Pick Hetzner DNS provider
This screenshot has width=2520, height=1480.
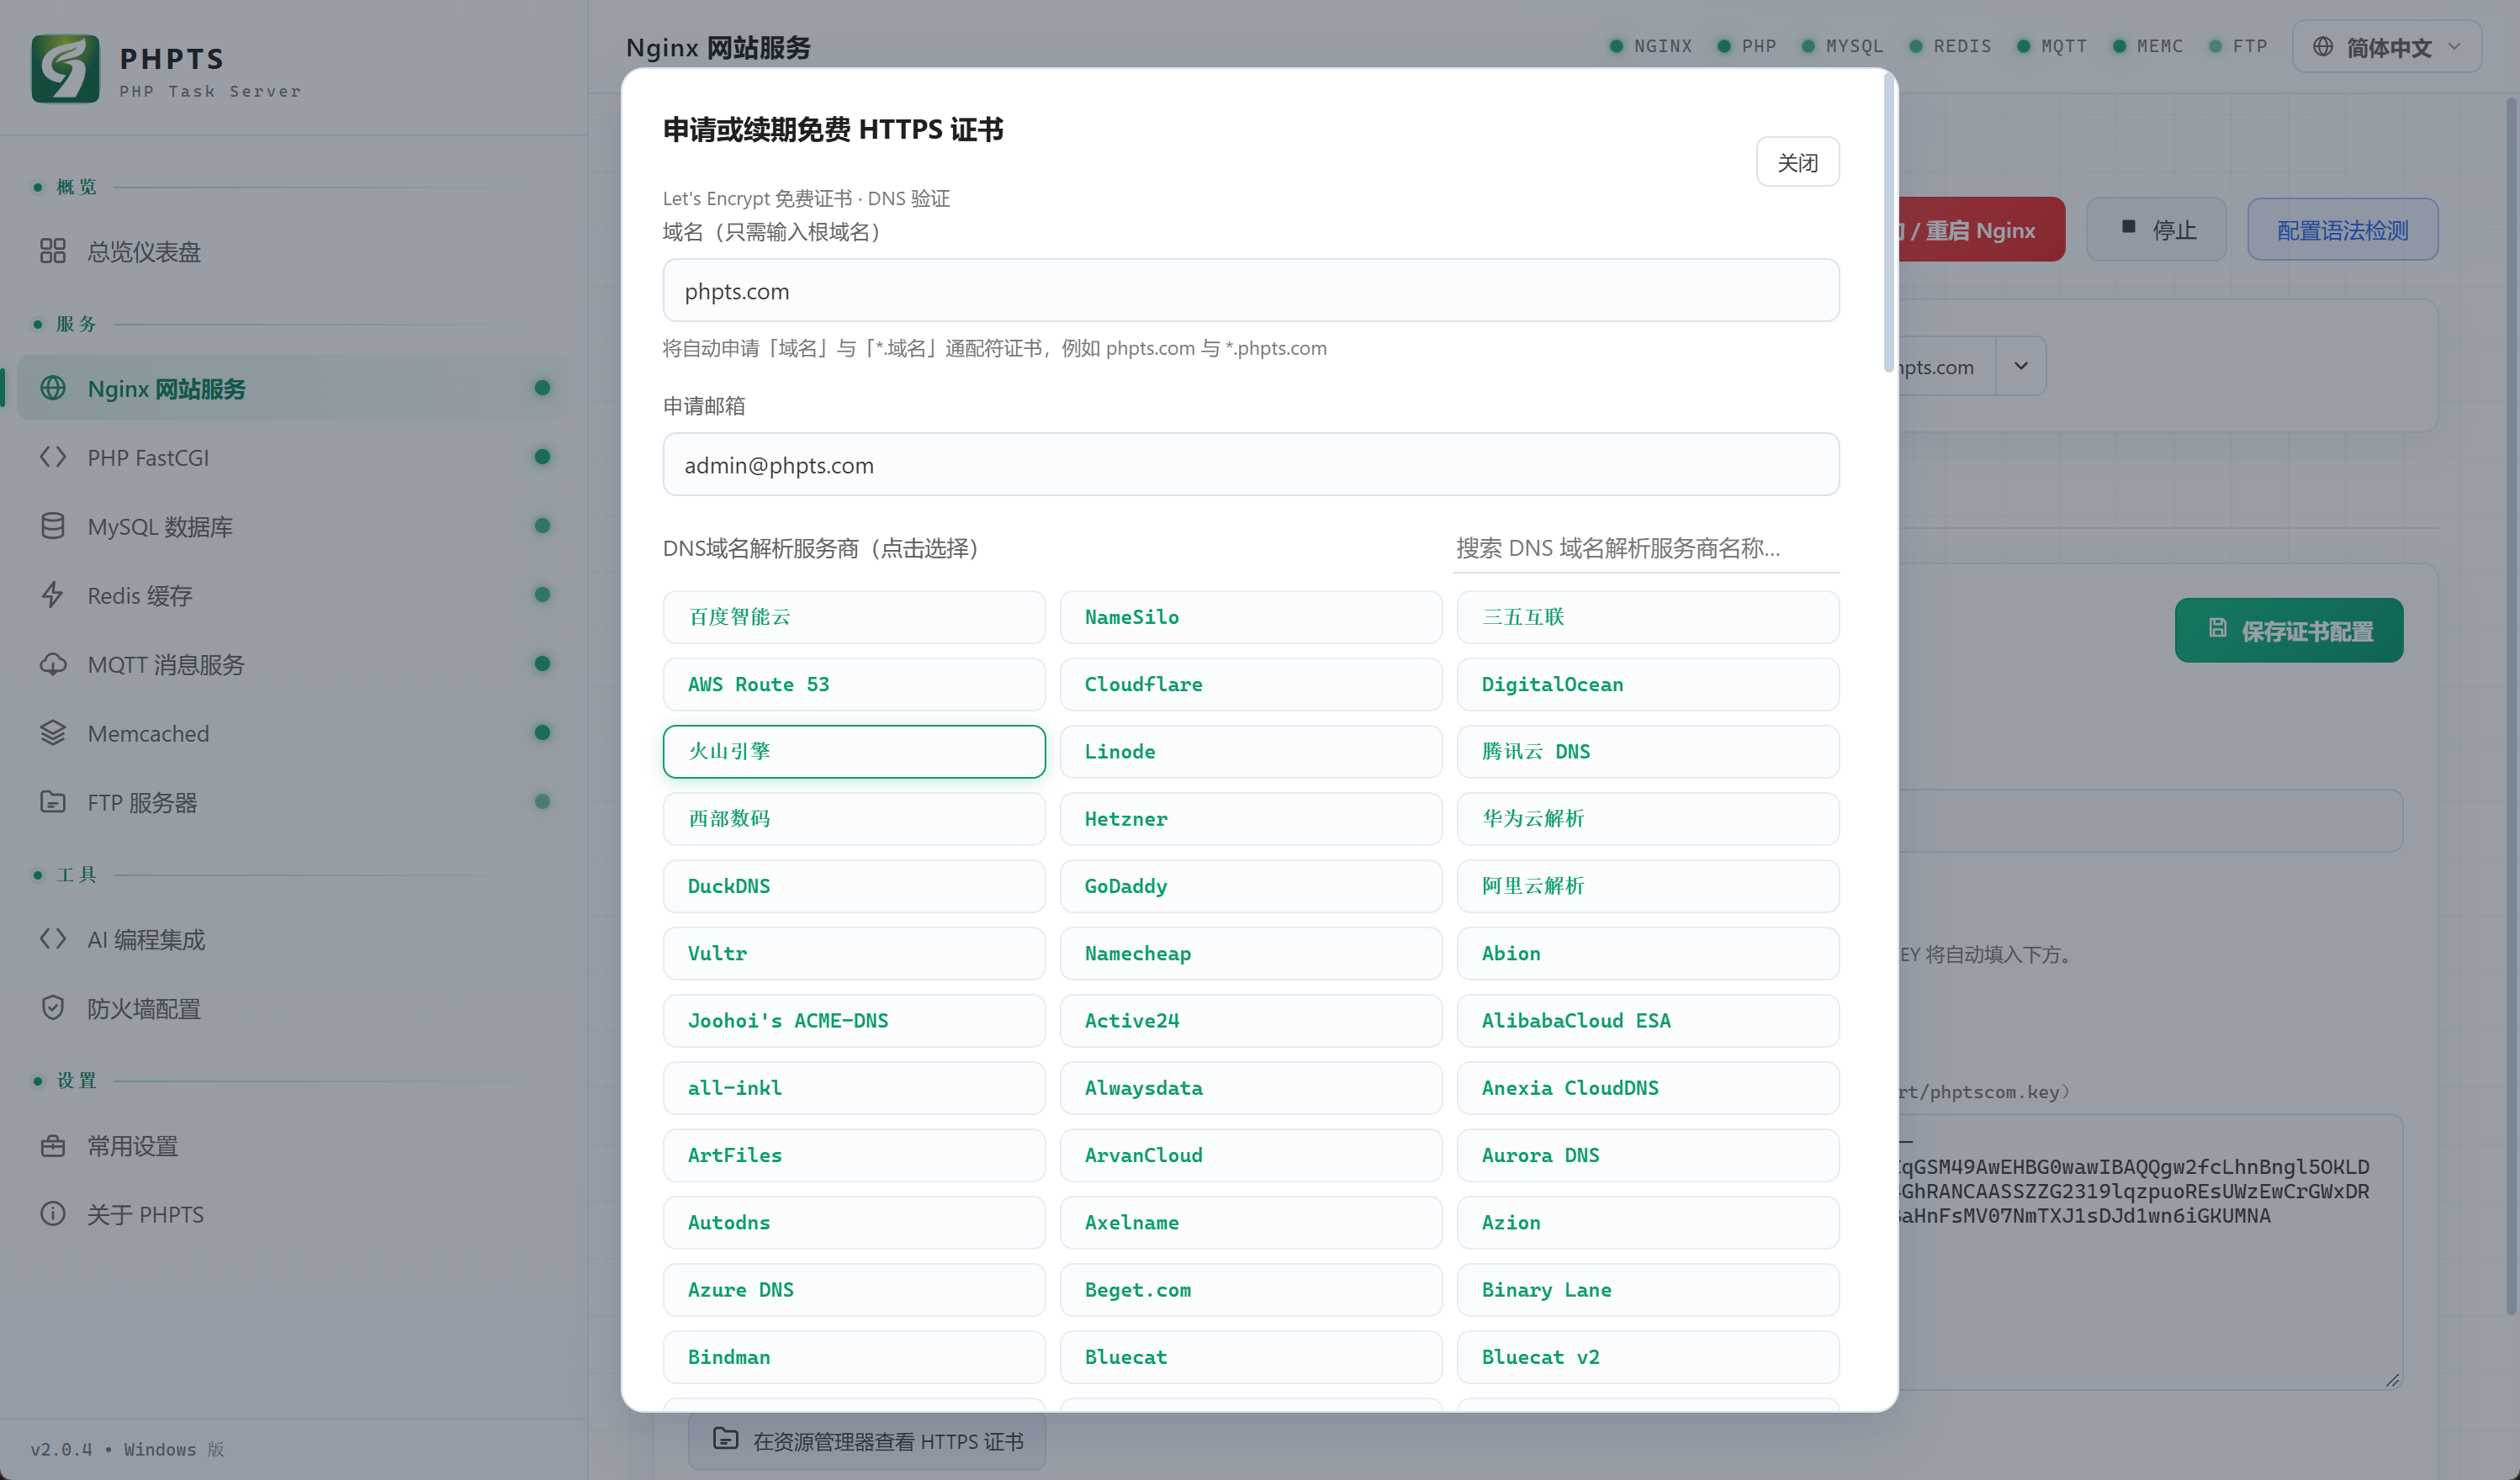[1251, 818]
